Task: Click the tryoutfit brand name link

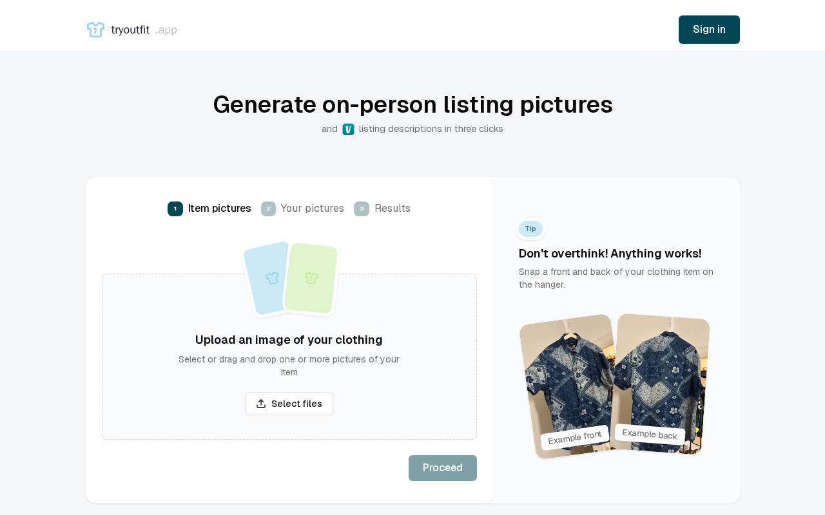Action: pyautogui.click(x=130, y=30)
